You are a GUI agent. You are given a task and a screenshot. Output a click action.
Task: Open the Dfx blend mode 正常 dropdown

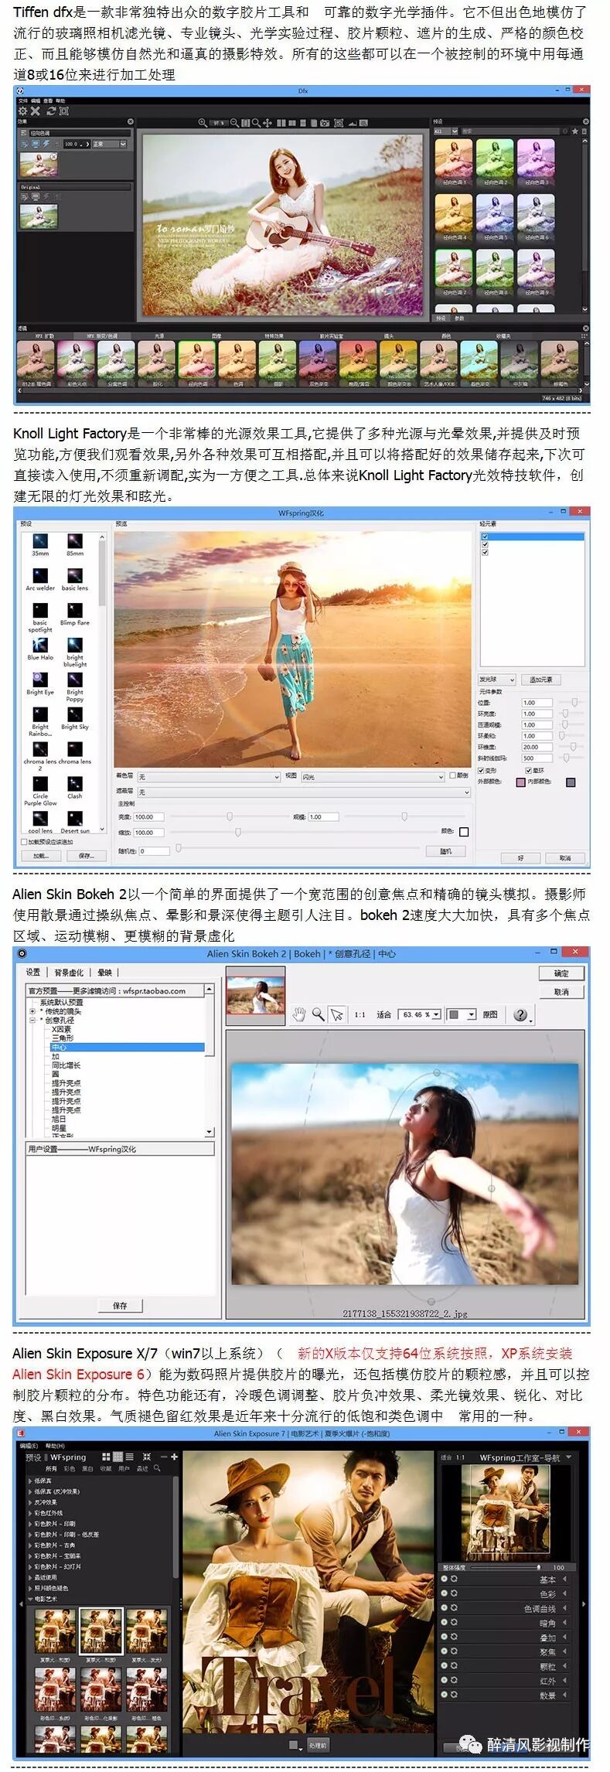coord(109,144)
